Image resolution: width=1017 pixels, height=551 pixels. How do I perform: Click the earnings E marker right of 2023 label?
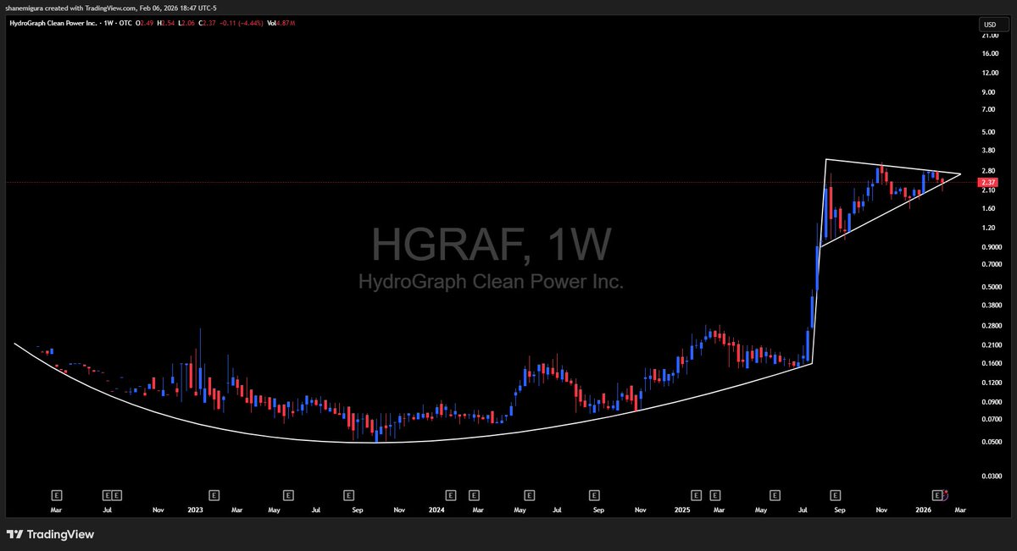[215, 493]
